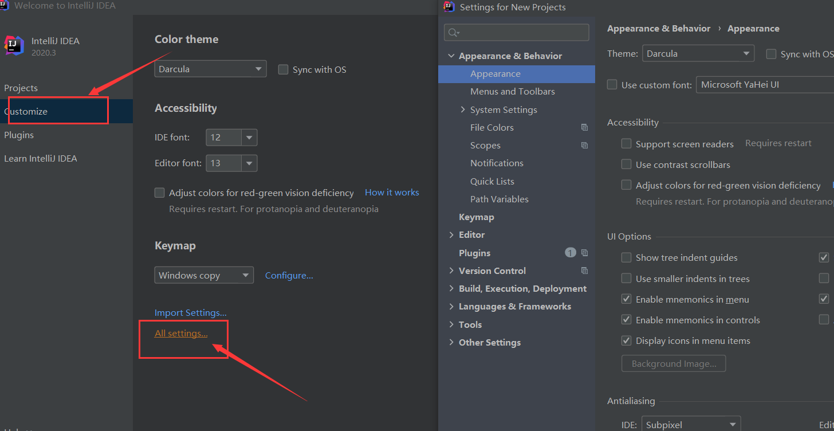Image resolution: width=834 pixels, height=431 pixels.
Task: Check red-green vision deficiency in Settings window
Action: click(627, 185)
